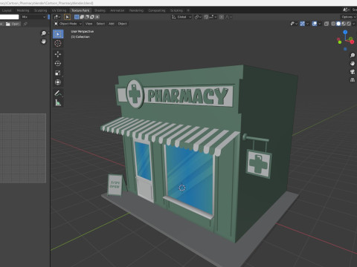
Task: Select the Transform tool
Action: [x=58, y=82]
